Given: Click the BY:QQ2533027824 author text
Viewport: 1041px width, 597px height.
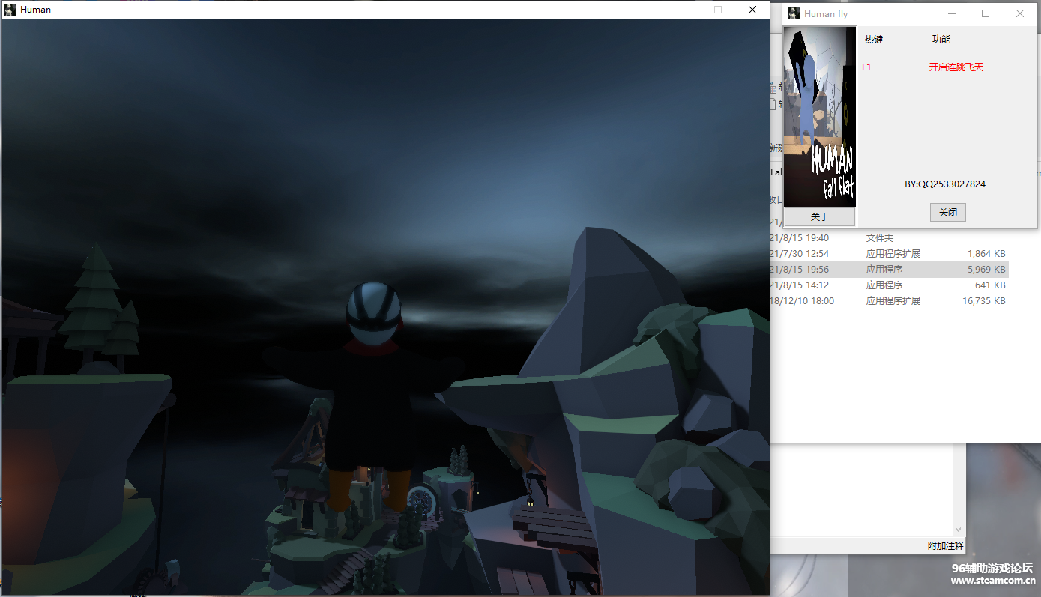Looking at the screenshot, I should (x=944, y=184).
